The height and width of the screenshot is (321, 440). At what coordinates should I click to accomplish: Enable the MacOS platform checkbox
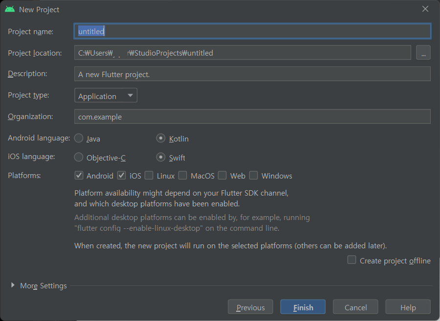point(183,176)
